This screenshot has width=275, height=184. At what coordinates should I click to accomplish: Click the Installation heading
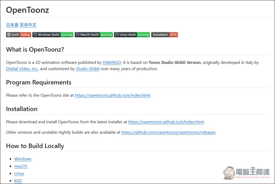click(22, 109)
